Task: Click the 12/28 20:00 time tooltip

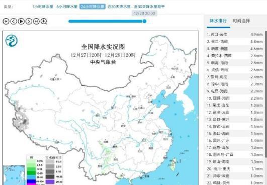Action: coord(144,14)
